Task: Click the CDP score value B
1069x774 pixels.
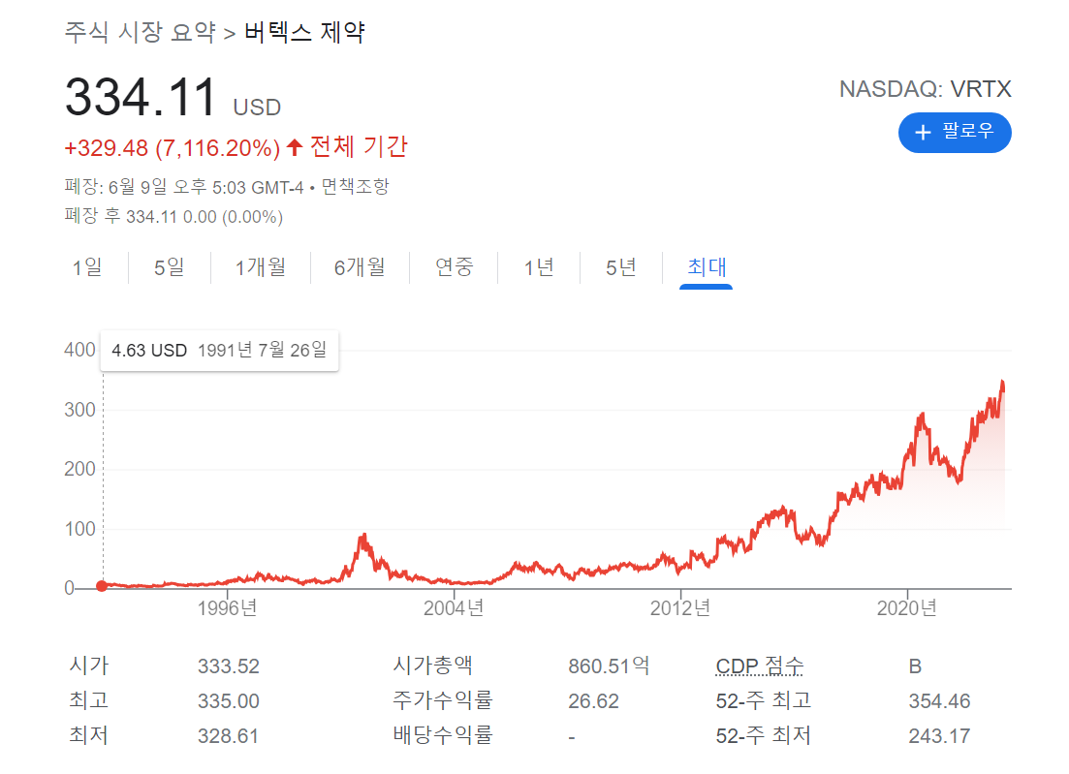Action: (915, 666)
